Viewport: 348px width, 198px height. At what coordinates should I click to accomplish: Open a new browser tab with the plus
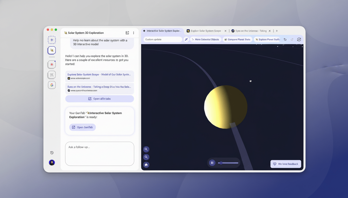click(x=277, y=31)
